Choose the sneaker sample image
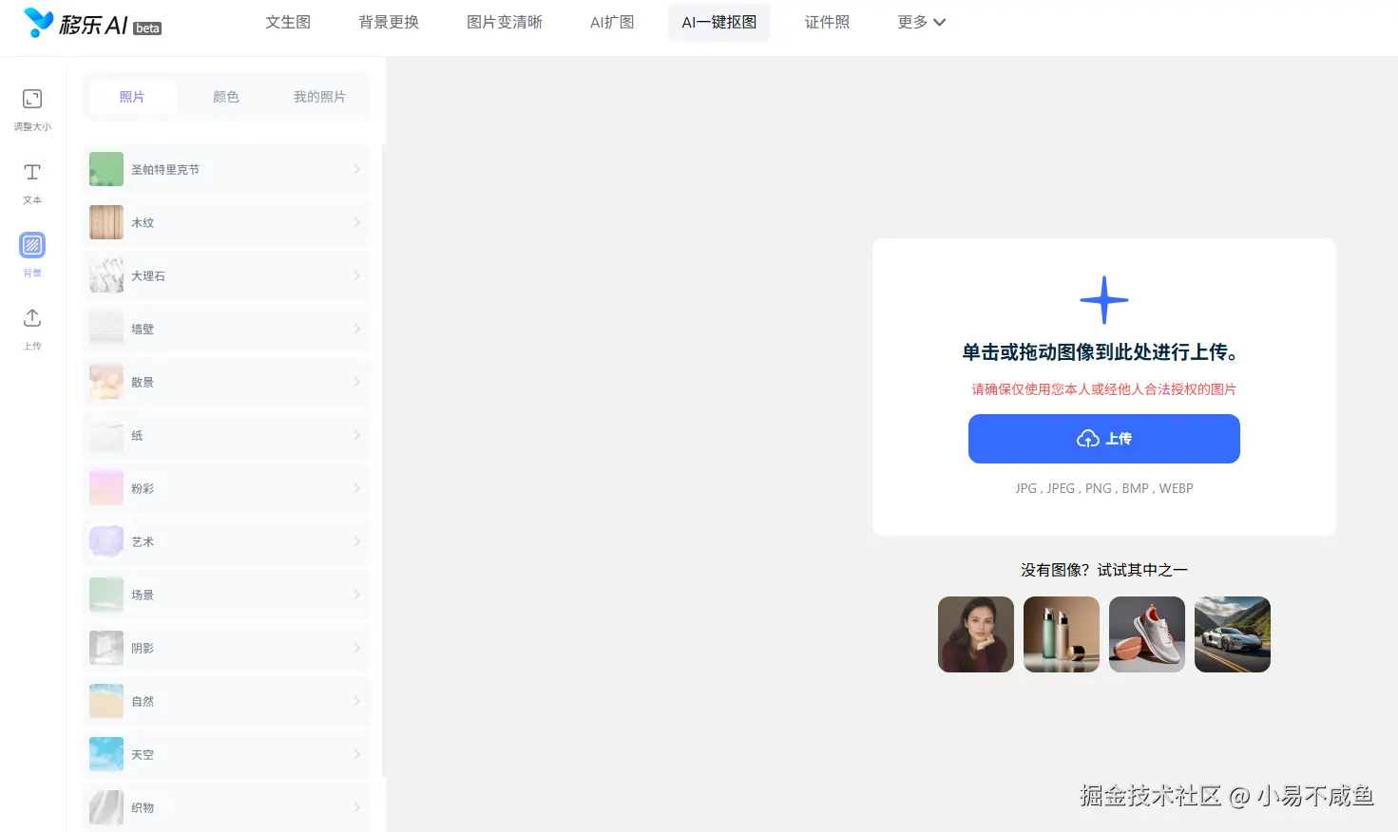Image resolution: width=1398 pixels, height=832 pixels. click(x=1147, y=634)
